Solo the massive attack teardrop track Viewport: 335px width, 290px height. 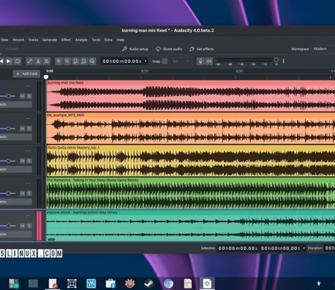(29, 226)
